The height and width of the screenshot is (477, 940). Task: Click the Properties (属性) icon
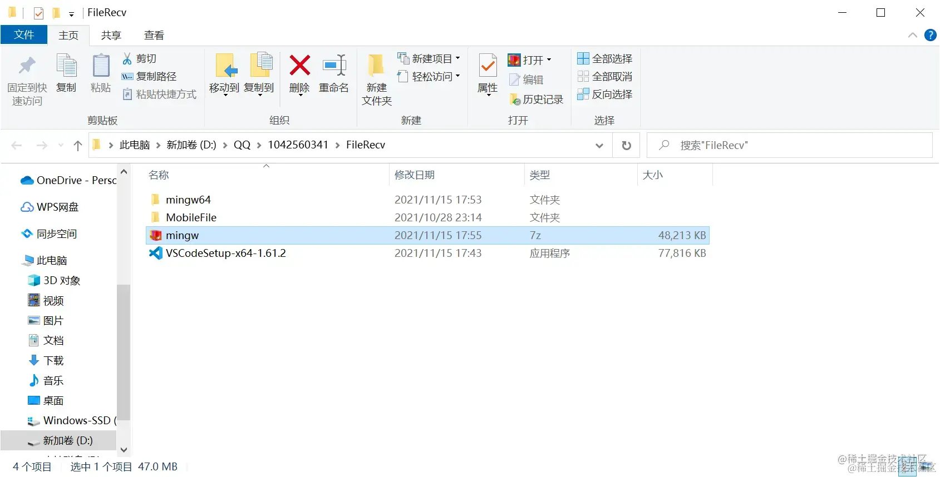(x=488, y=66)
